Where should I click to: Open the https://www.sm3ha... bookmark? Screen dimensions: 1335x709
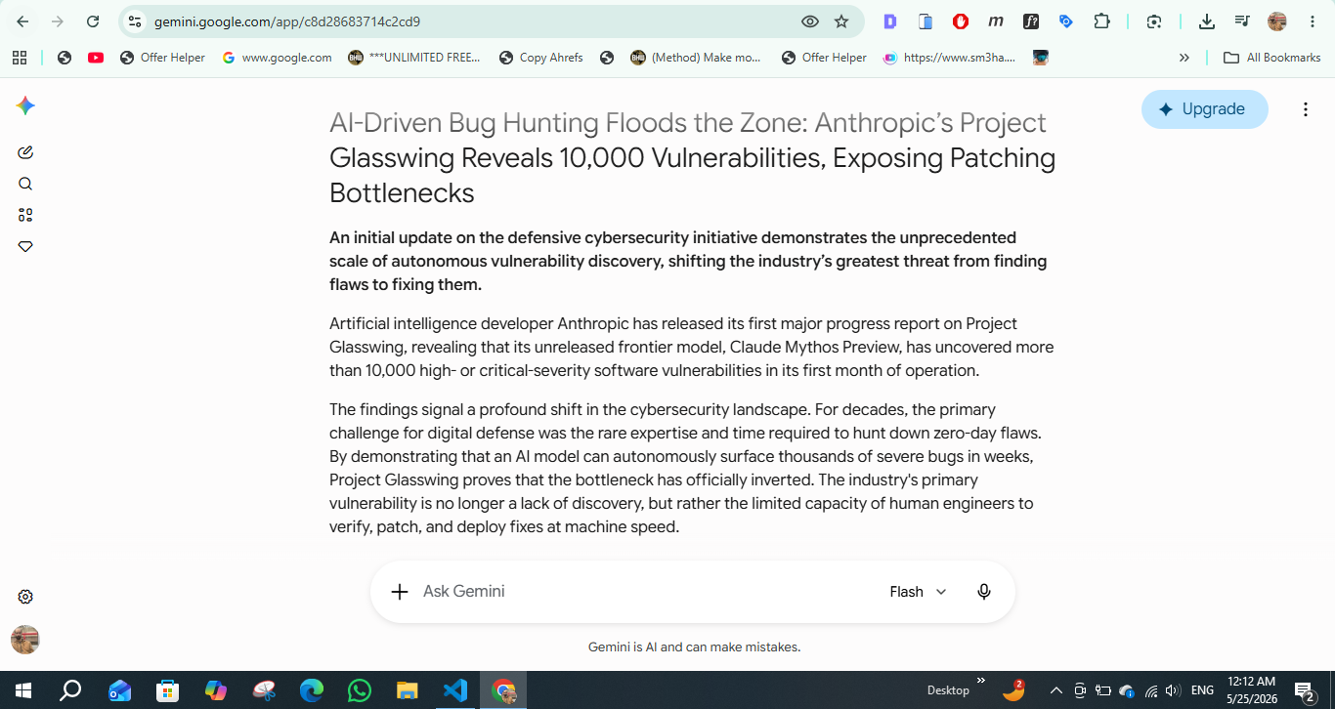[x=950, y=58]
